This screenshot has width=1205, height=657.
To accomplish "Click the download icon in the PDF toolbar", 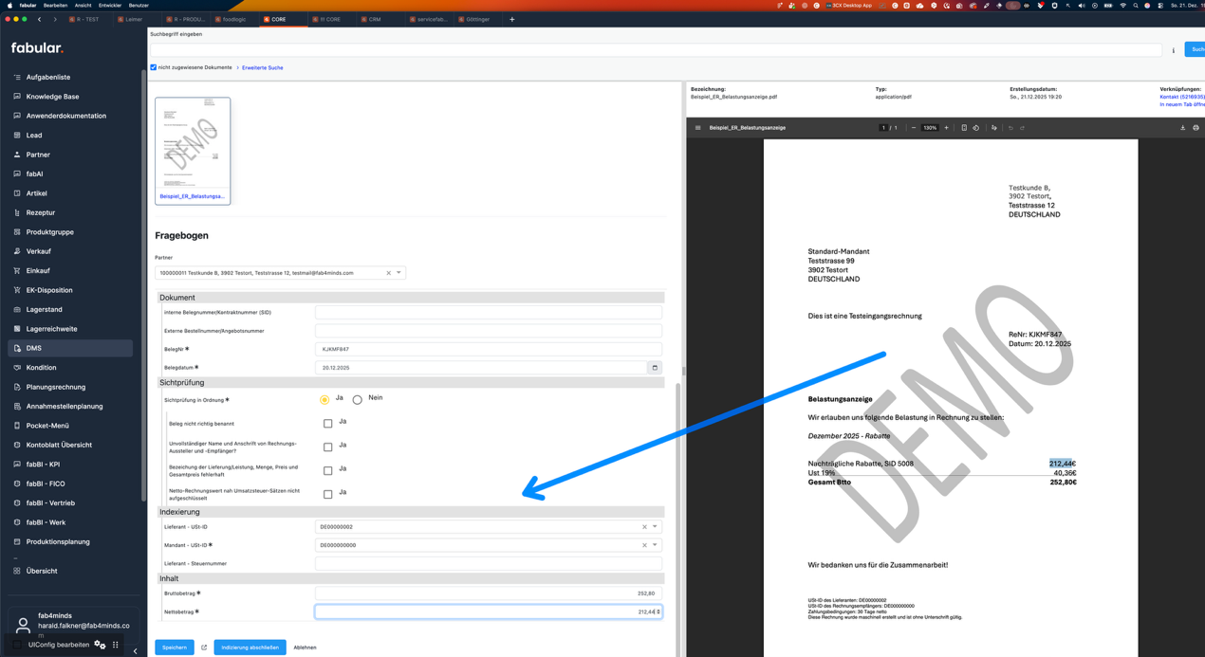I will tap(1183, 127).
